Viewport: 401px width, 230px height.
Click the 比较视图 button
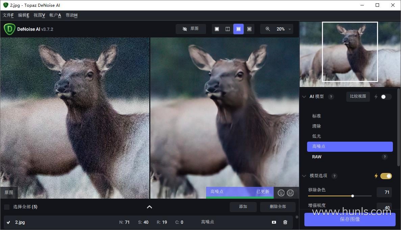tap(358, 96)
